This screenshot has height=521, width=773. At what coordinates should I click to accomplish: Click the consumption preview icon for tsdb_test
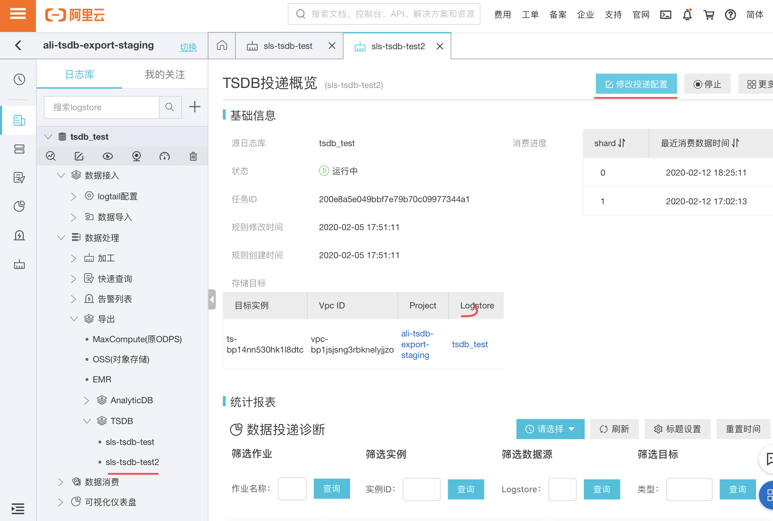(137, 156)
